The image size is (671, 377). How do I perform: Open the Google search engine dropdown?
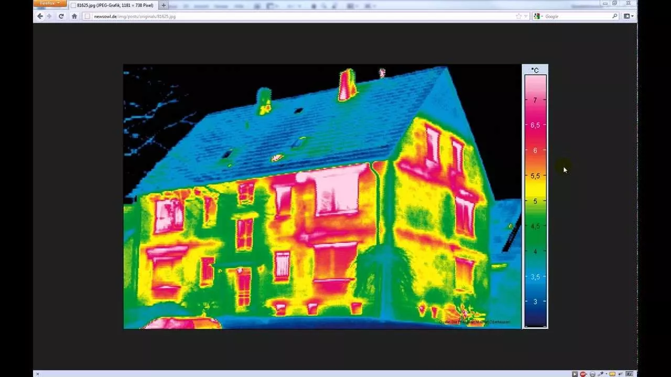(x=537, y=16)
